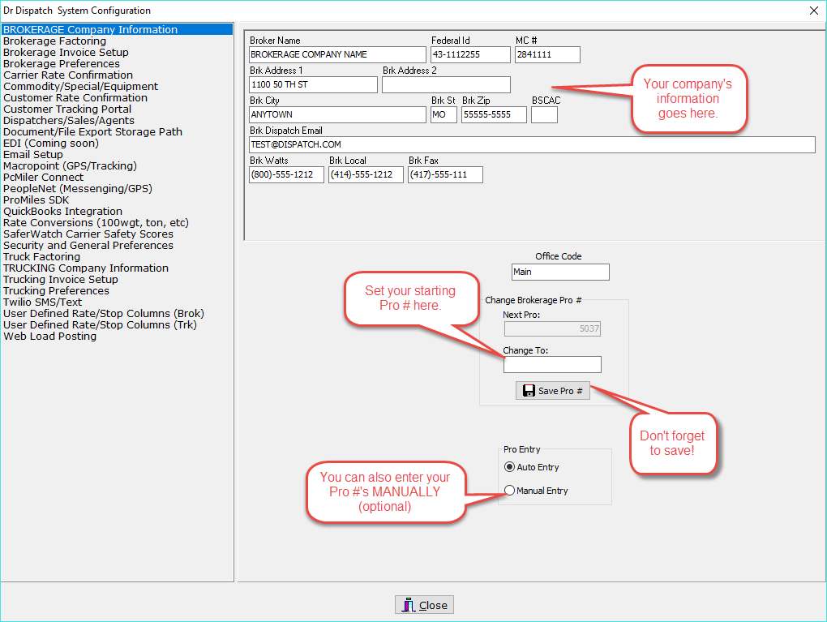This screenshot has height=622, width=827.
Task: Select User Defined Rate/Stop Columns (Trk)
Action: pyautogui.click(x=100, y=325)
